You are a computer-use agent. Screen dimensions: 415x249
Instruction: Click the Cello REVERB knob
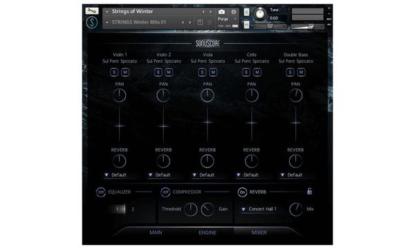click(x=252, y=161)
